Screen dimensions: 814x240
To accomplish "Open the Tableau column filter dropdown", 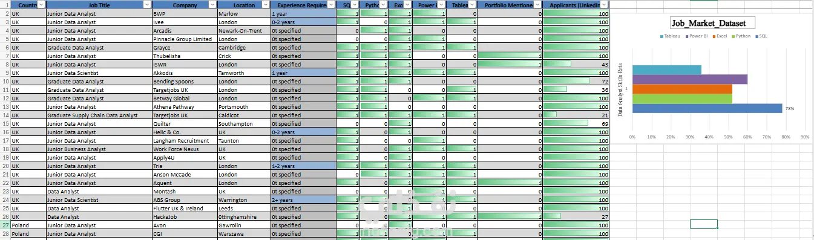I will click(x=472, y=4).
